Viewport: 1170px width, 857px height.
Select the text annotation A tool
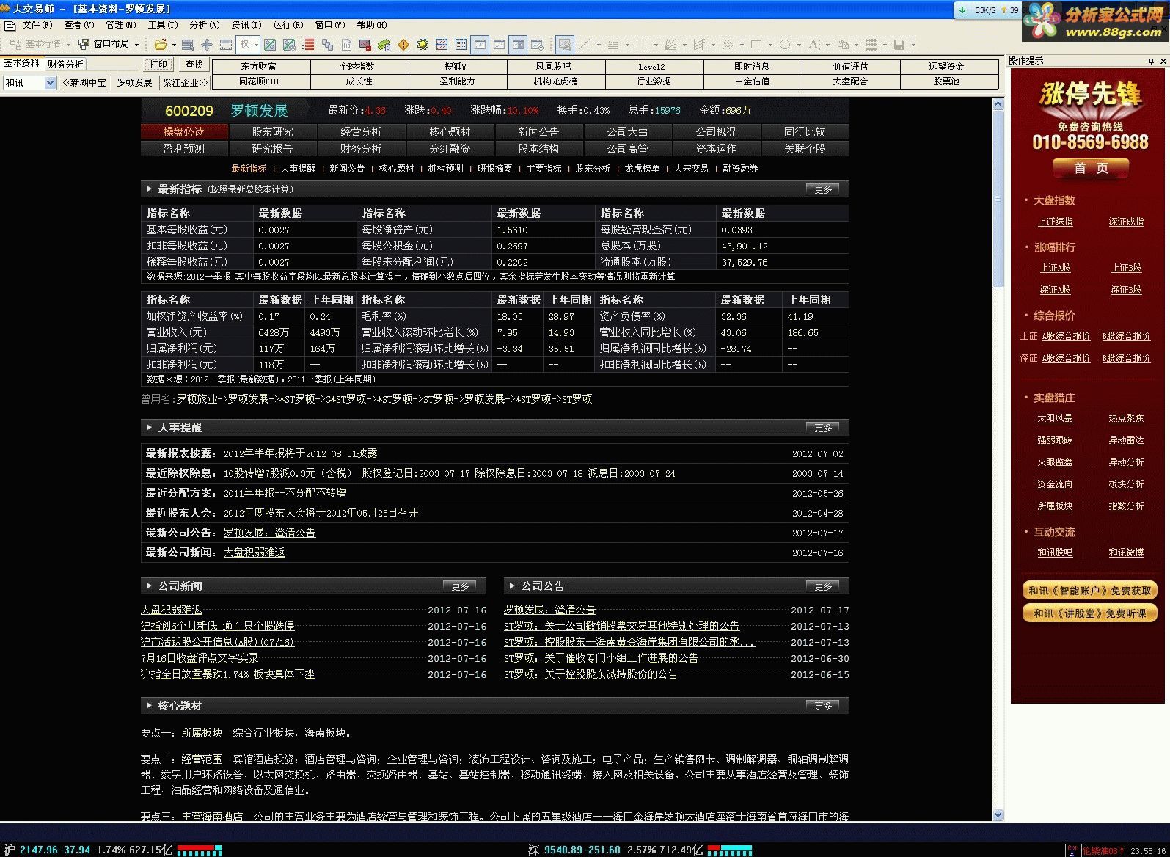pyautogui.click(x=813, y=45)
